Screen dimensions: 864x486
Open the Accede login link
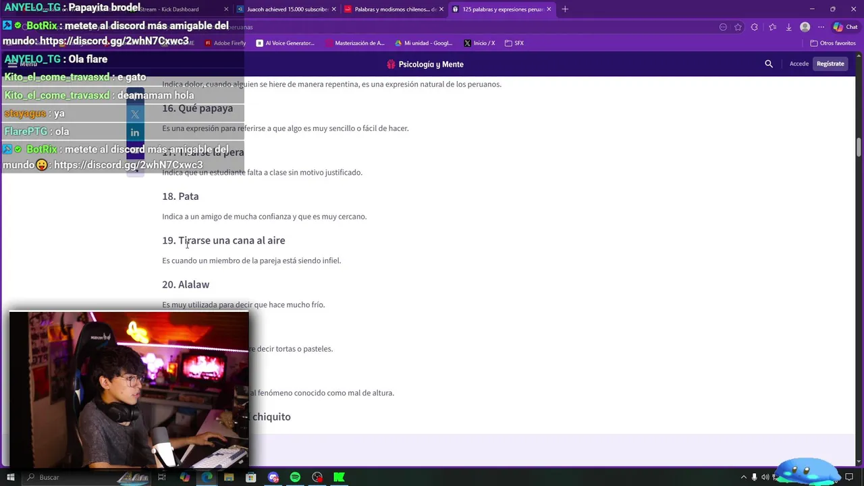pyautogui.click(x=799, y=64)
